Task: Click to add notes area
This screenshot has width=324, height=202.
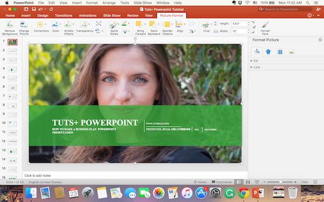Action: [135, 176]
